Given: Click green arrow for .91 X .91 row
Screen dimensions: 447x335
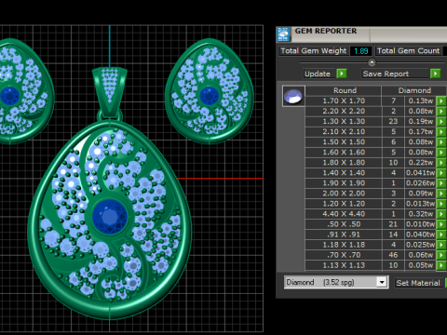Looking at the screenshot, I should [441, 234].
